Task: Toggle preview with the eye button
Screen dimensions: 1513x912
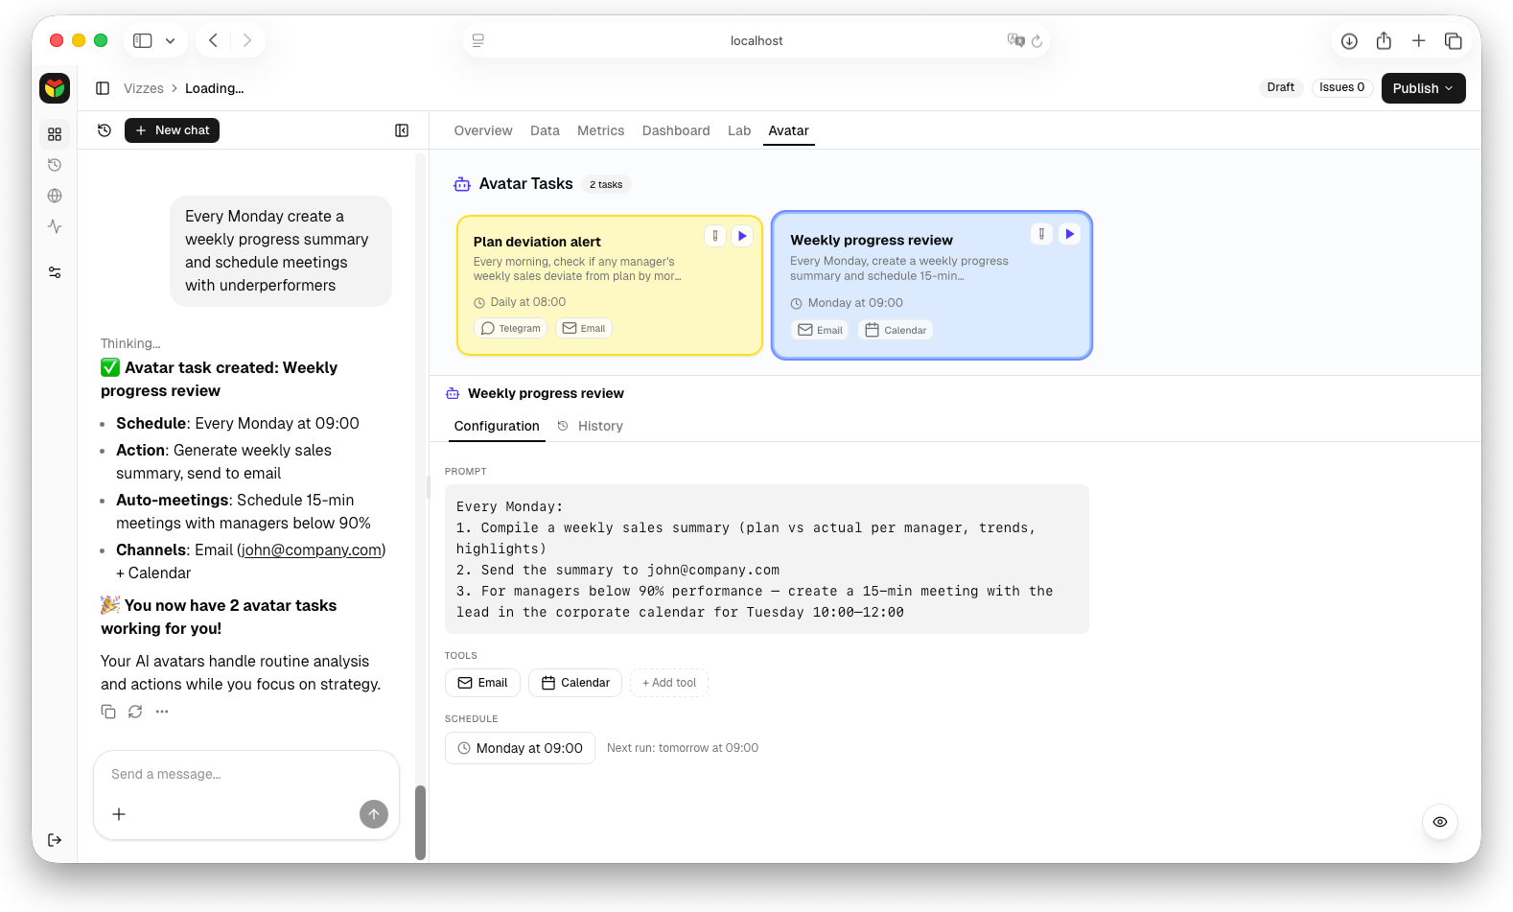Action: [x=1439, y=822]
